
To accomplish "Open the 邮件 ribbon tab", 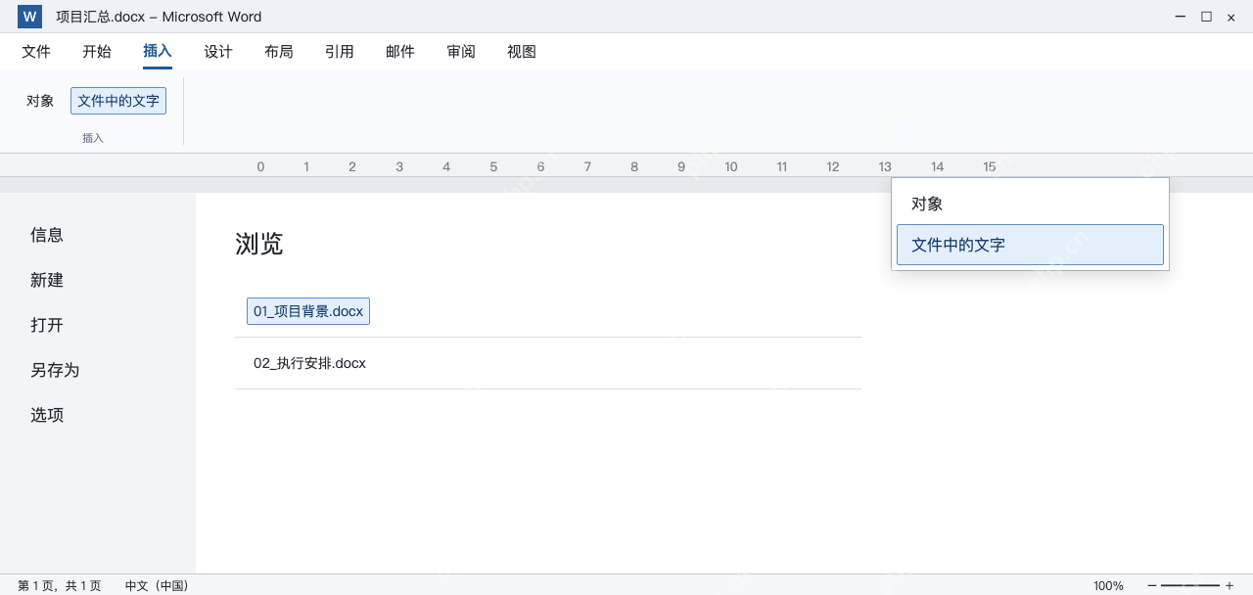I will pyautogui.click(x=400, y=52).
